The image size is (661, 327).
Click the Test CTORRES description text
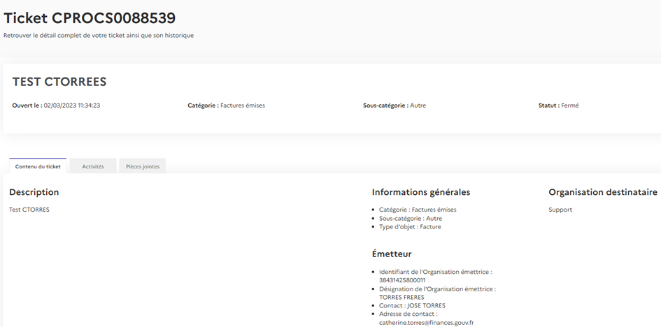point(29,210)
